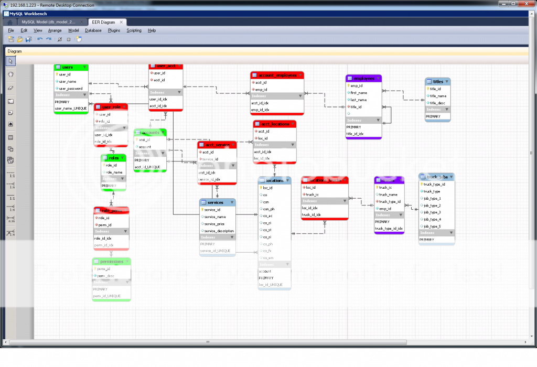The image size is (537, 367).
Task: Select the eraser delete tool
Action: [10, 87]
